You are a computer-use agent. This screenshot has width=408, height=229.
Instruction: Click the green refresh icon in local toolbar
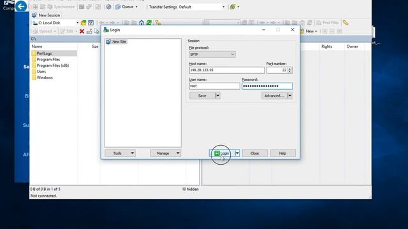click(149, 23)
